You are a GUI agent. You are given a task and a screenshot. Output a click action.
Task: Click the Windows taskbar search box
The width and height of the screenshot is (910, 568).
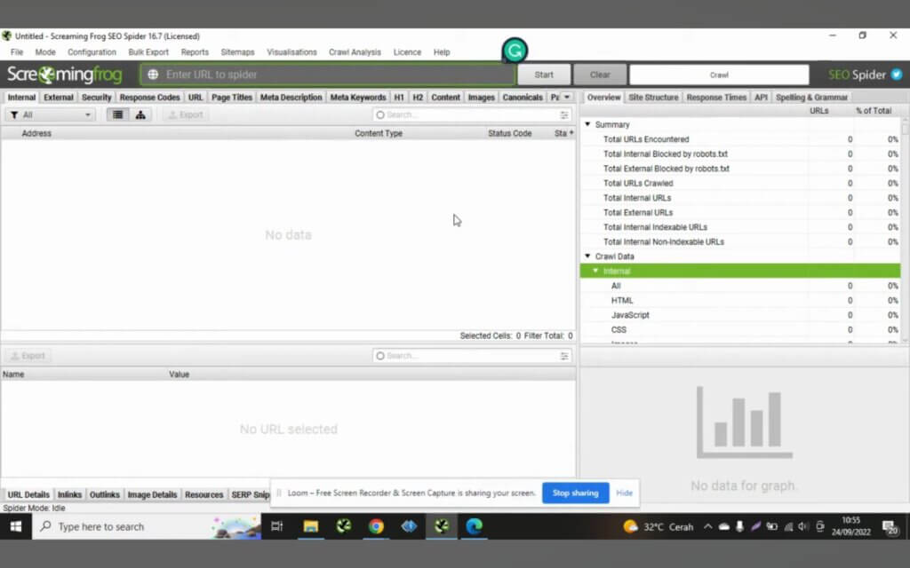147,526
